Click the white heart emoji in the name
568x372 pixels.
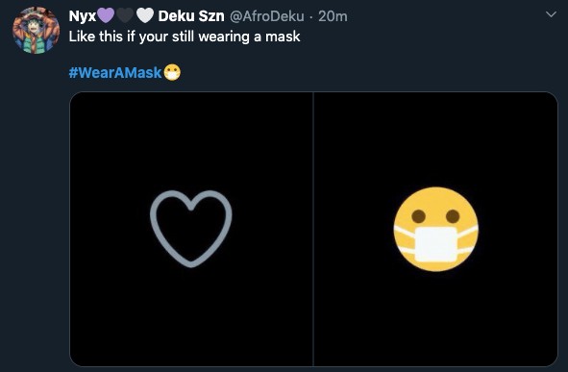tap(145, 15)
